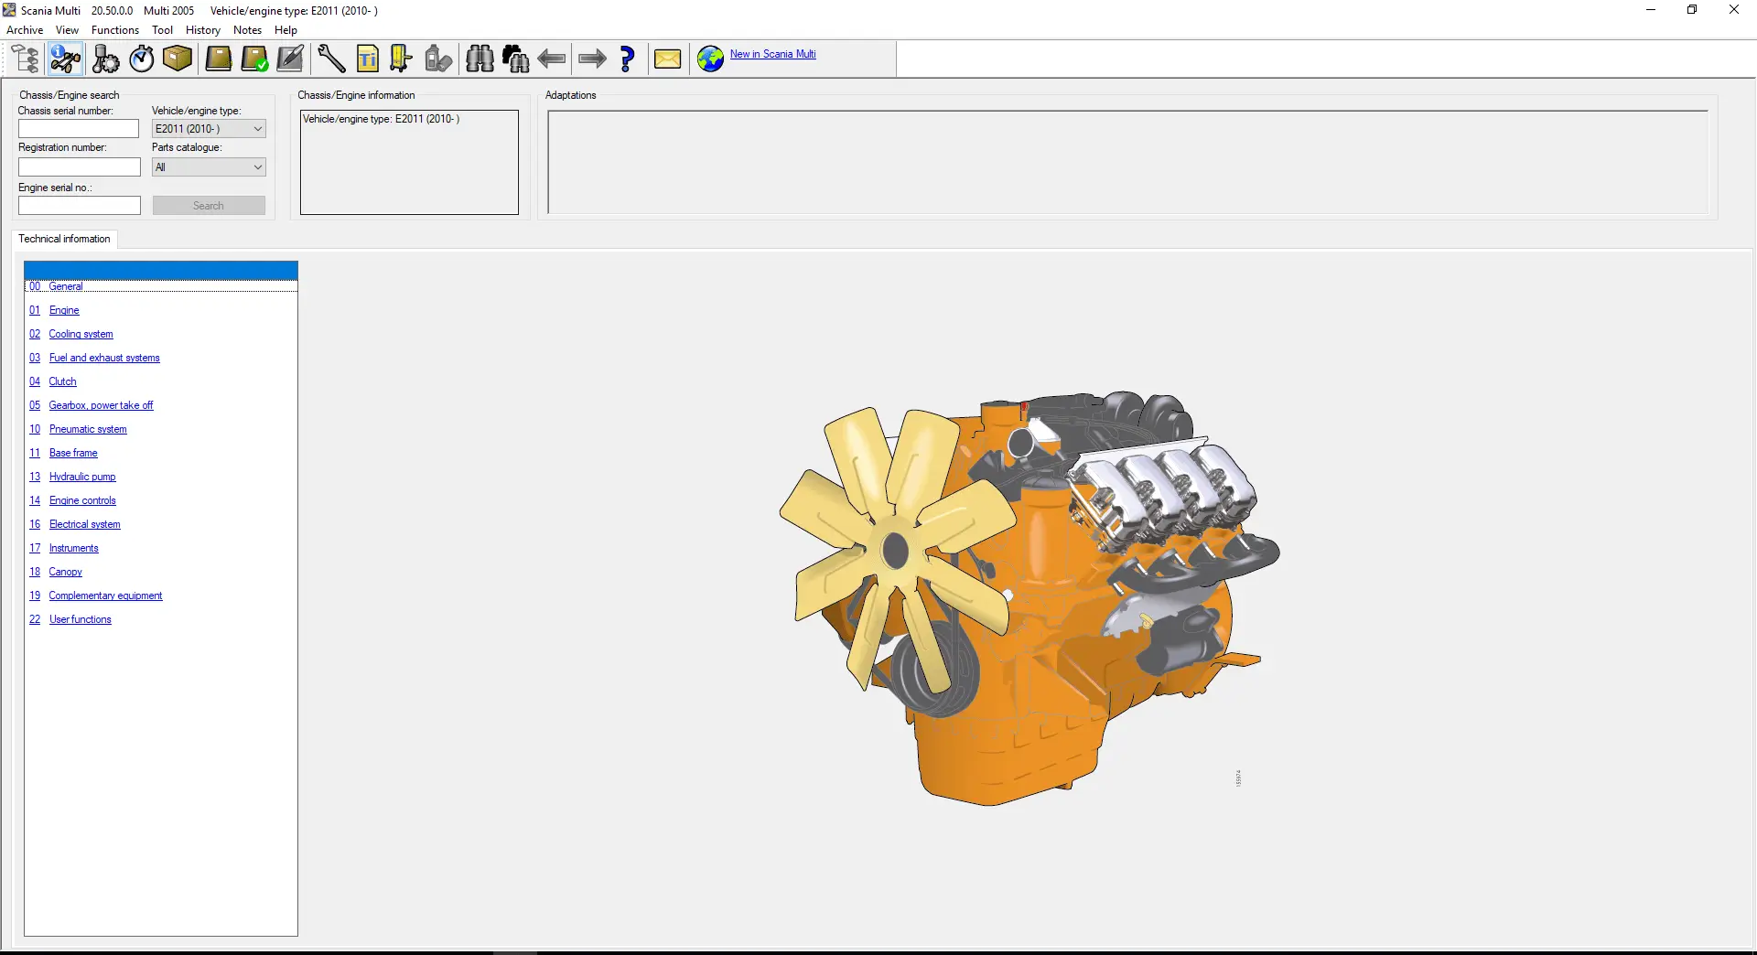Open the cardboard box parts icon
Image resolution: width=1757 pixels, height=955 pixels.
click(178, 59)
